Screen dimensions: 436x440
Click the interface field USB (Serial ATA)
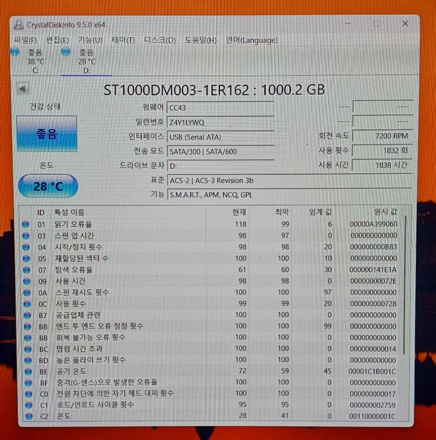[220, 137]
